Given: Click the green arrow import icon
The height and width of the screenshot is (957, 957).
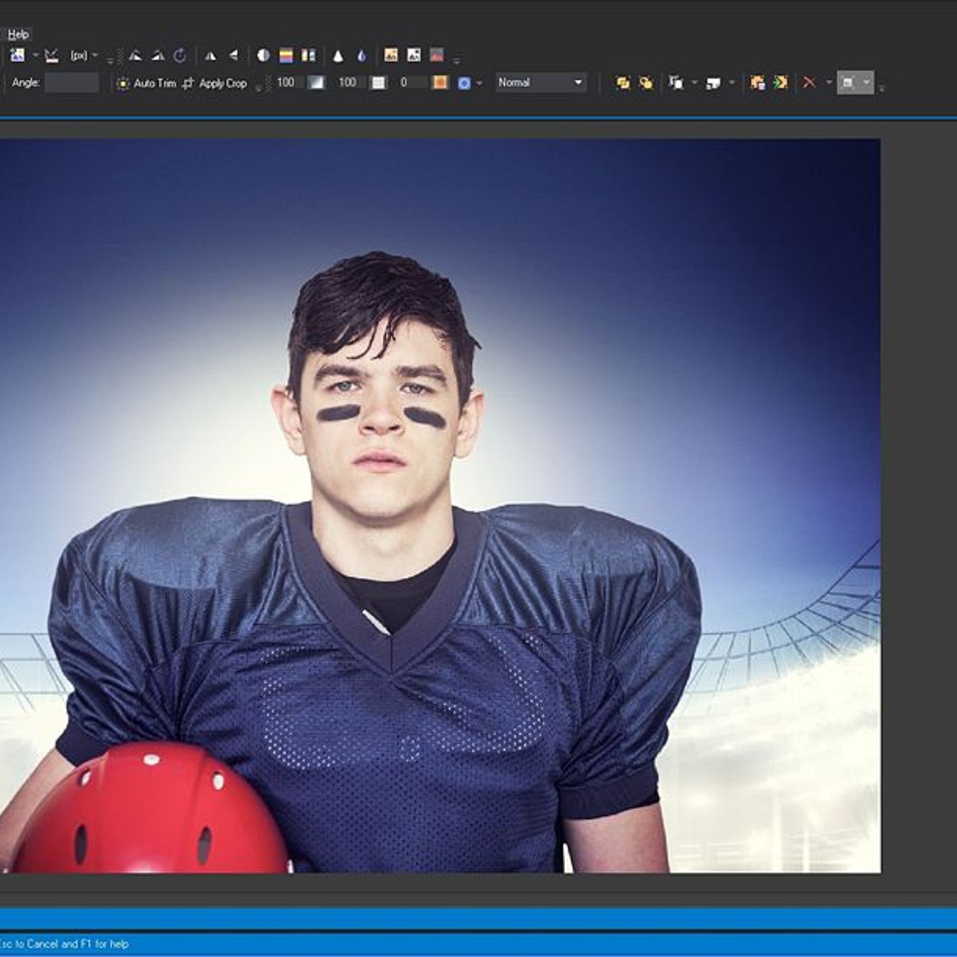Looking at the screenshot, I should [780, 83].
